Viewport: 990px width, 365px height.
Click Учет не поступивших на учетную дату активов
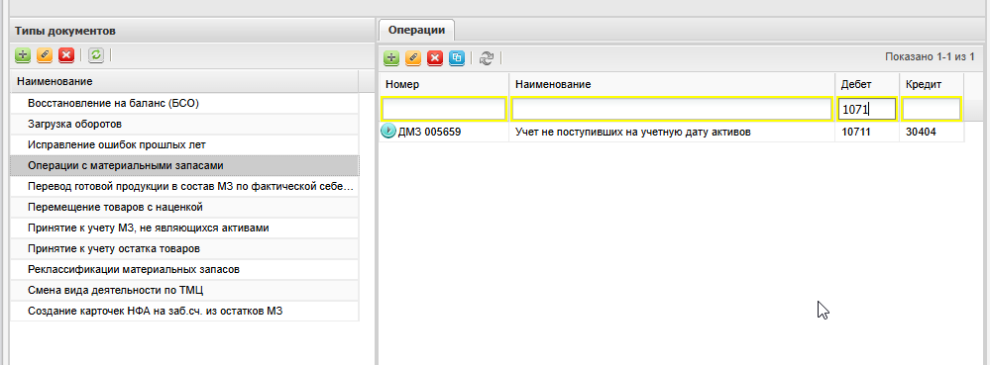coord(632,133)
